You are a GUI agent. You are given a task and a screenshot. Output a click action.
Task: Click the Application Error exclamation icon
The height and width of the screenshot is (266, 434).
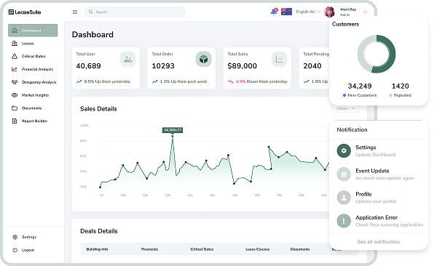click(344, 221)
